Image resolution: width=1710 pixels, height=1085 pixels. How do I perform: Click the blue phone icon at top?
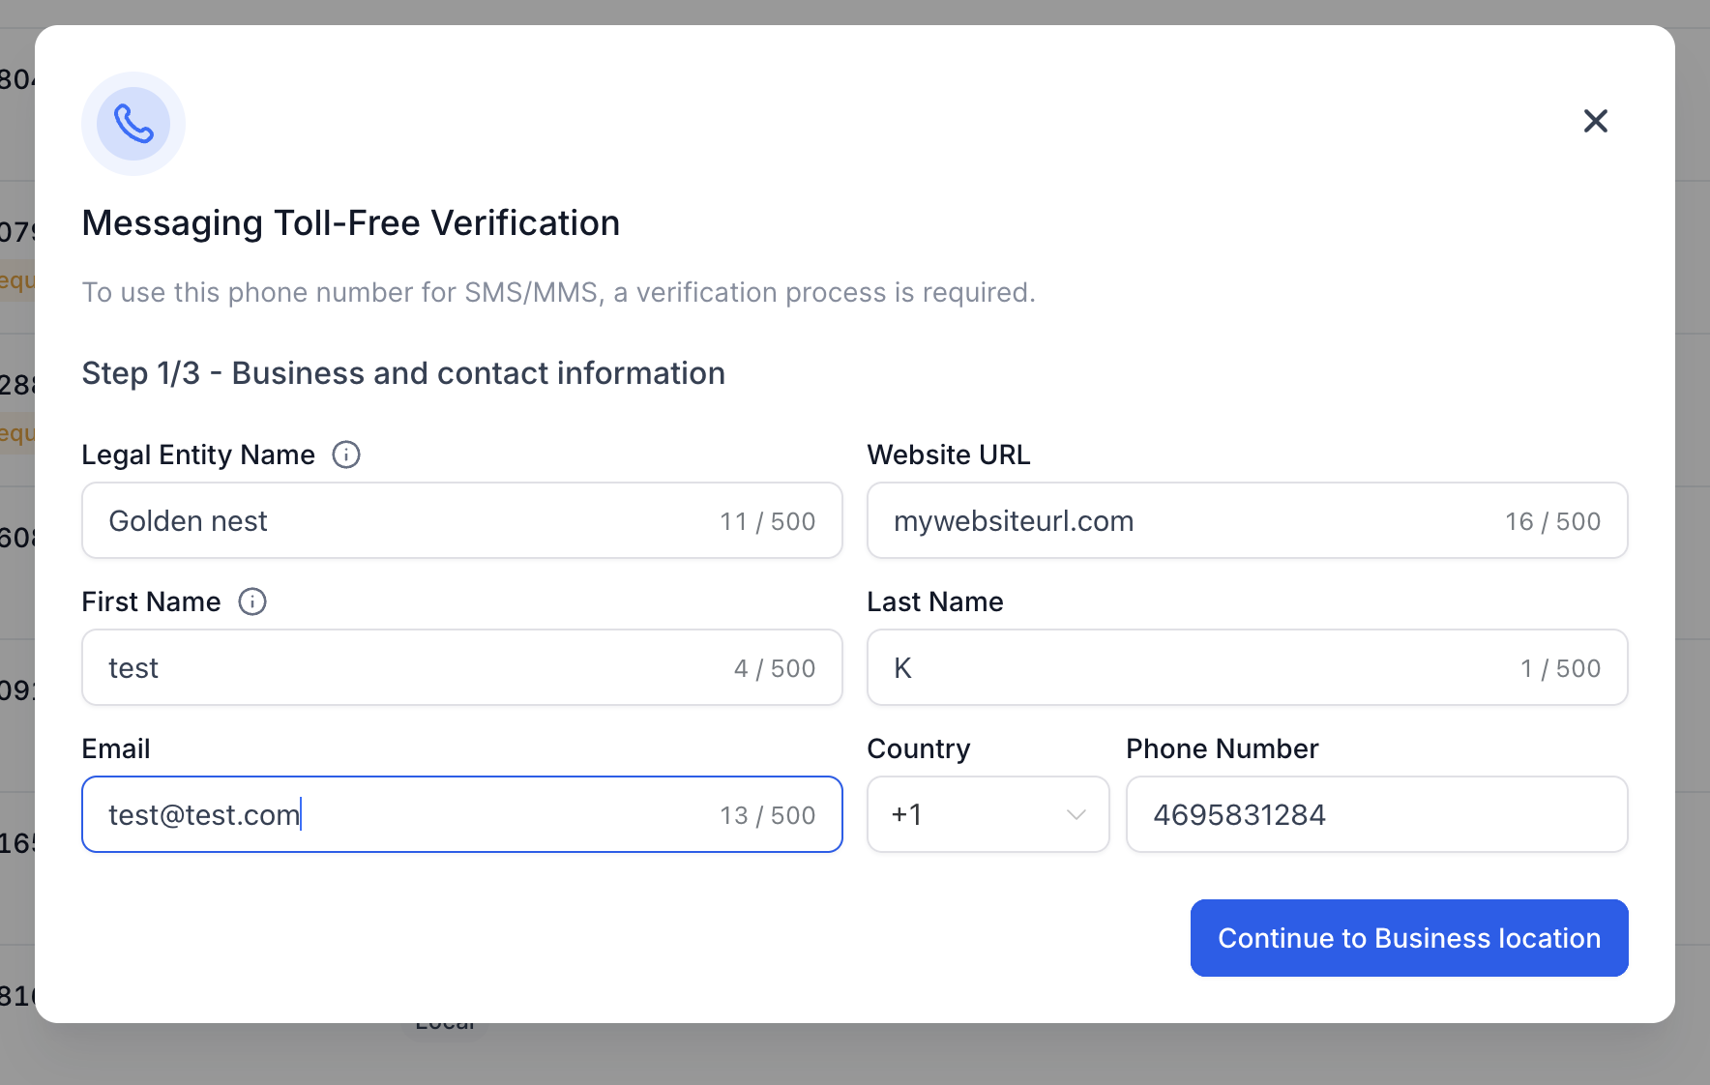133,124
